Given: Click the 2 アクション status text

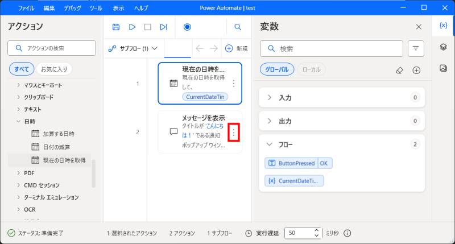Looking at the screenshot, I should 182,233.
